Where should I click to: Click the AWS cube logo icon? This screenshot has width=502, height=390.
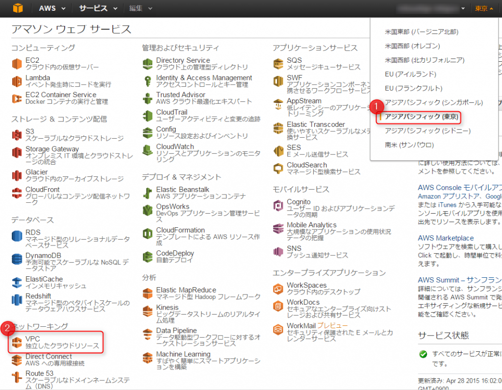point(18,8)
